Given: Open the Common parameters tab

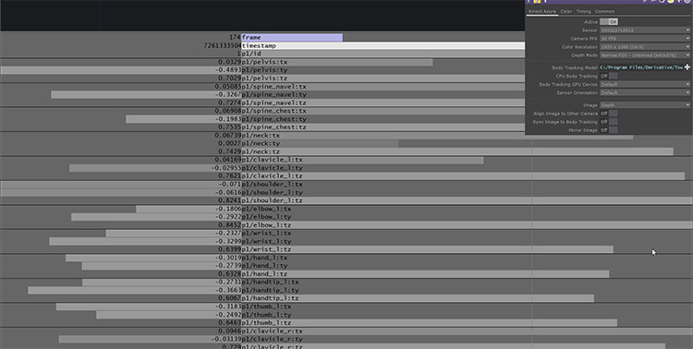Looking at the screenshot, I should tap(604, 11).
